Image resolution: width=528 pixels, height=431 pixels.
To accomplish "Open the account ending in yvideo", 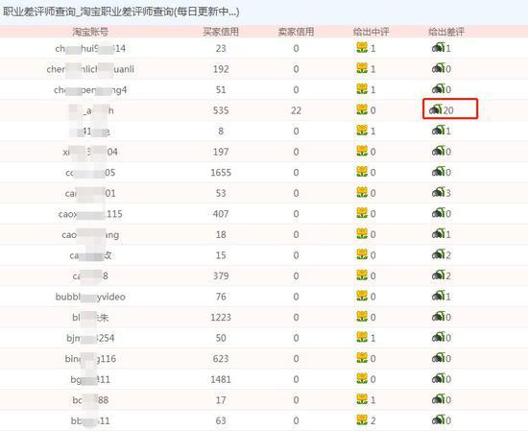I will coord(90,297).
